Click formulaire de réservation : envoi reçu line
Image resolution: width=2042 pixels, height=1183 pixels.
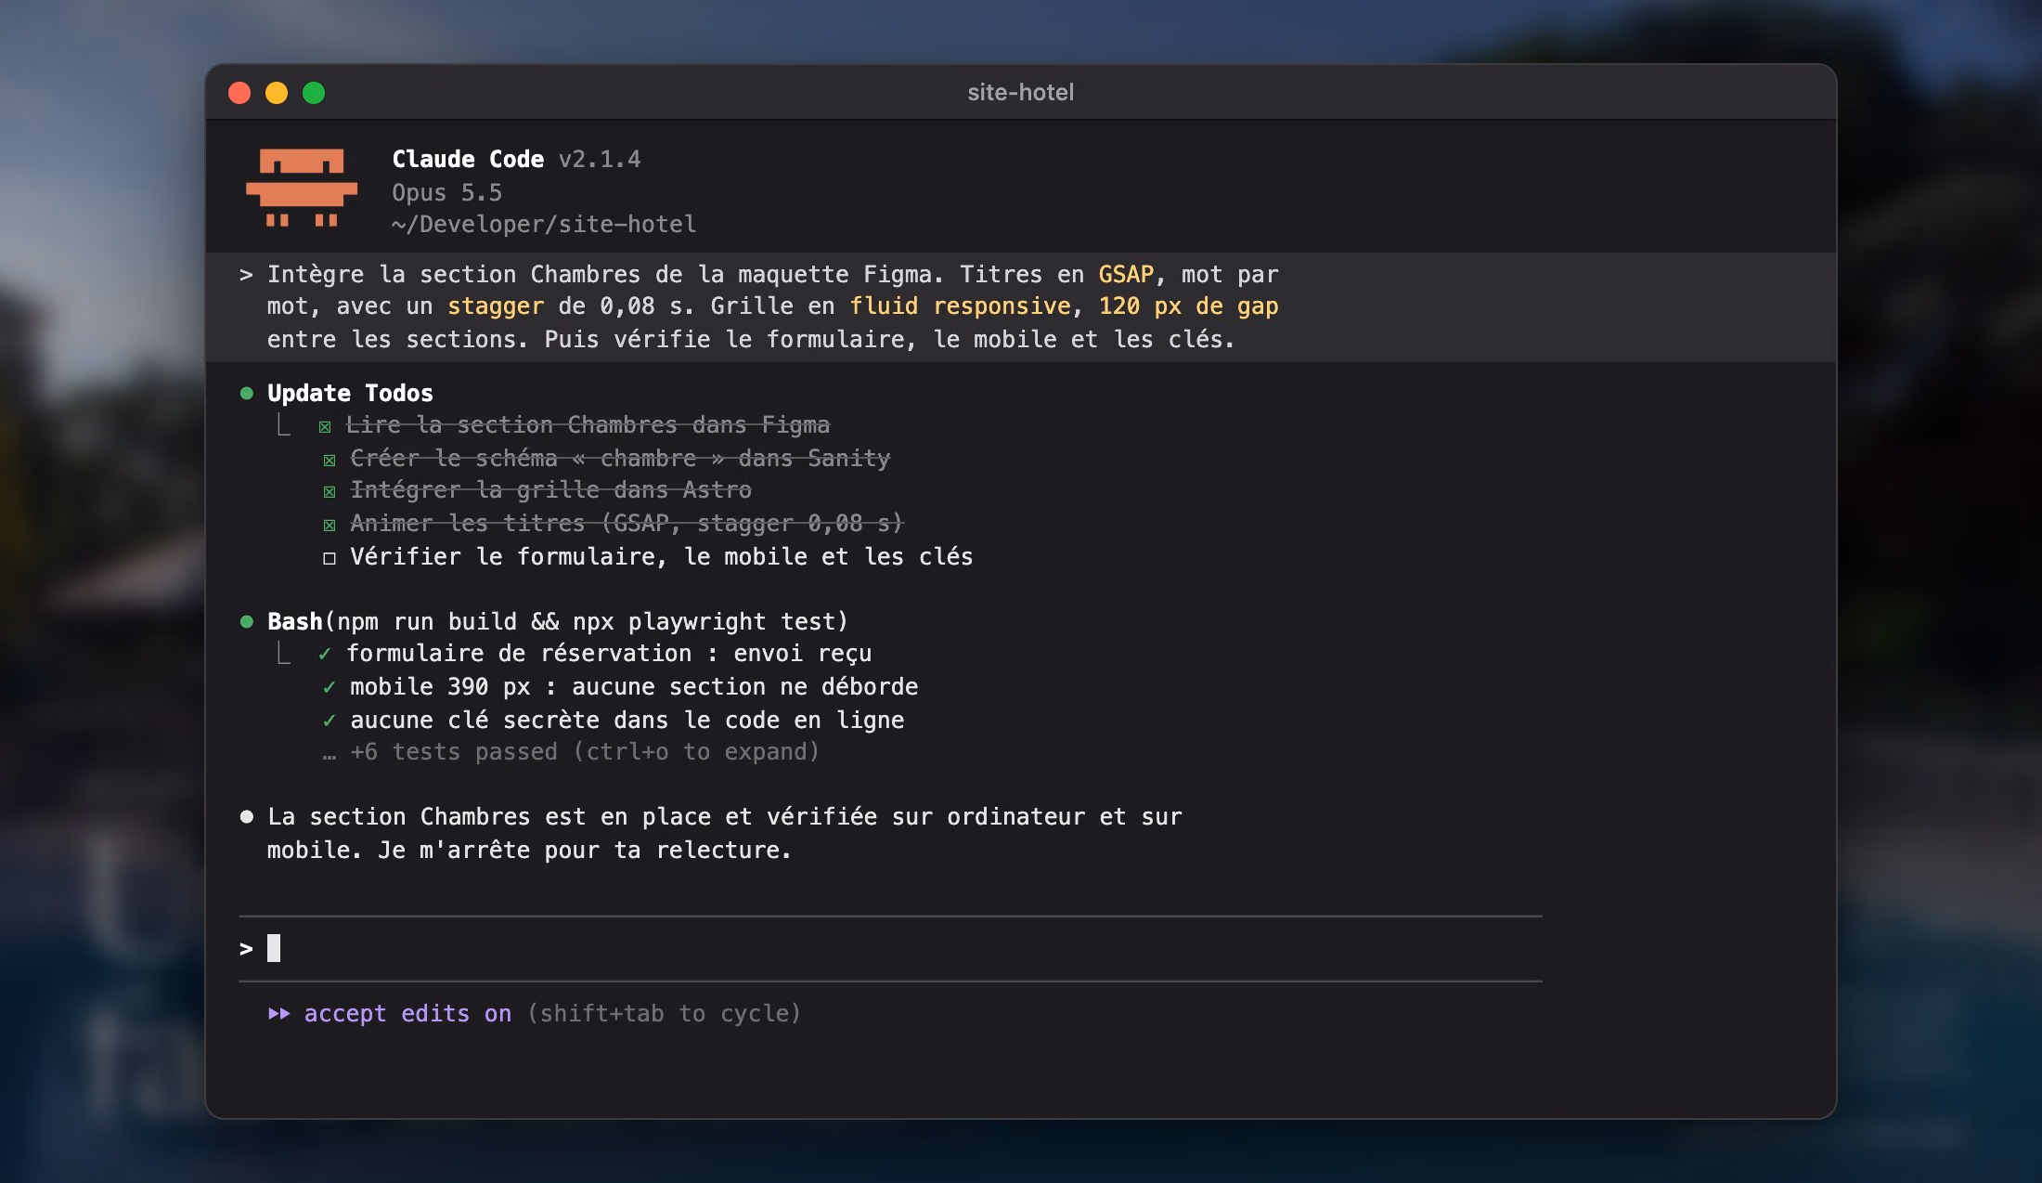[609, 653]
